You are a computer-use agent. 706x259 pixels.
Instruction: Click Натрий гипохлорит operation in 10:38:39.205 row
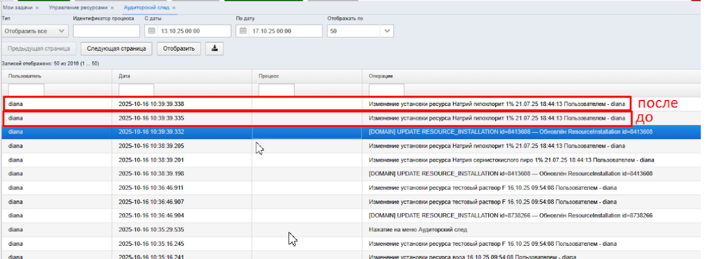tap(497, 146)
